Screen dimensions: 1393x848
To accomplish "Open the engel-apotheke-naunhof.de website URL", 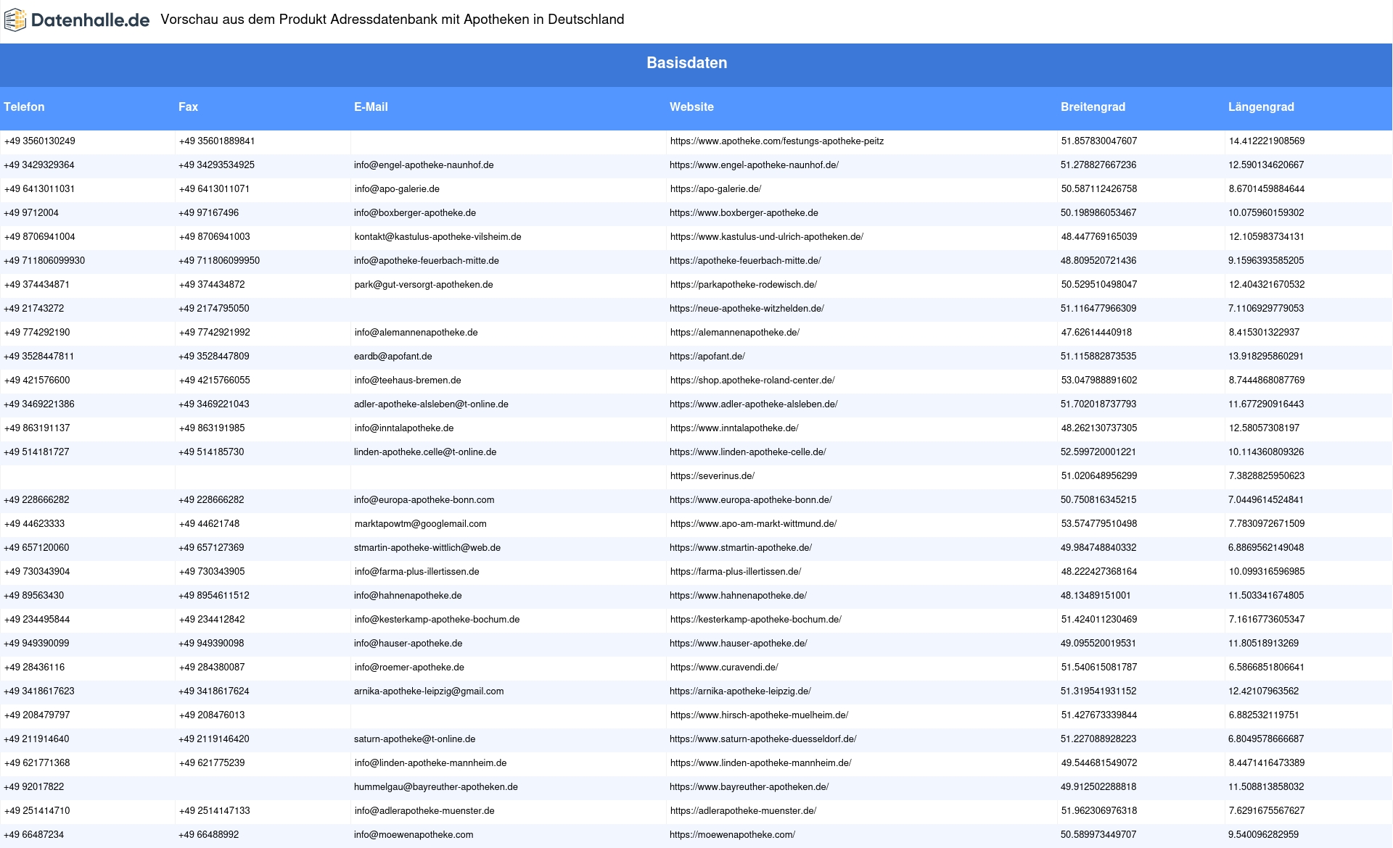I will coord(755,165).
